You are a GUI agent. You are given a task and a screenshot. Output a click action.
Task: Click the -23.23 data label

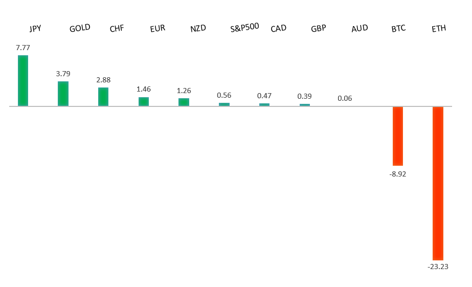[x=438, y=267]
